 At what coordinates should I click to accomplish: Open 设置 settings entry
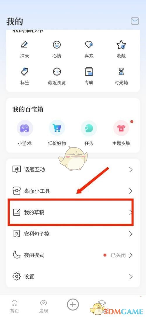click(x=73, y=277)
